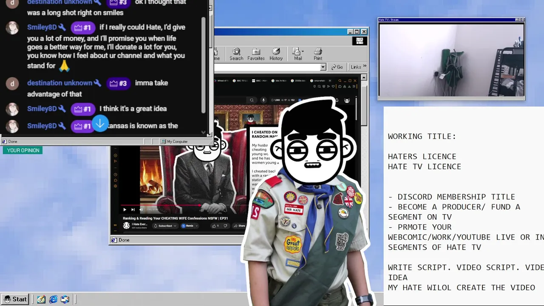Click the Subscribed bell button
544x306 pixels.
point(165,226)
